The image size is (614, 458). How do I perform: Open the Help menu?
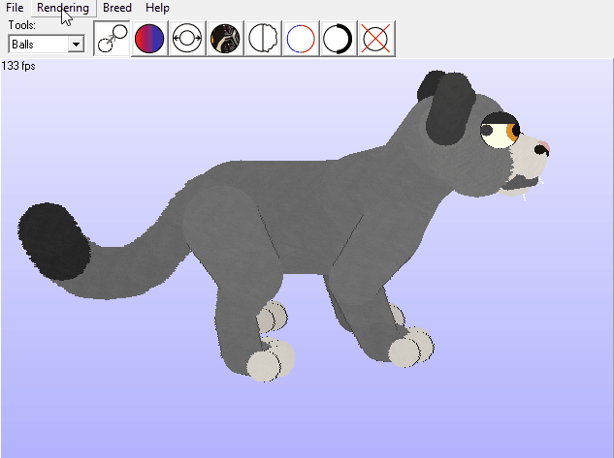[157, 8]
